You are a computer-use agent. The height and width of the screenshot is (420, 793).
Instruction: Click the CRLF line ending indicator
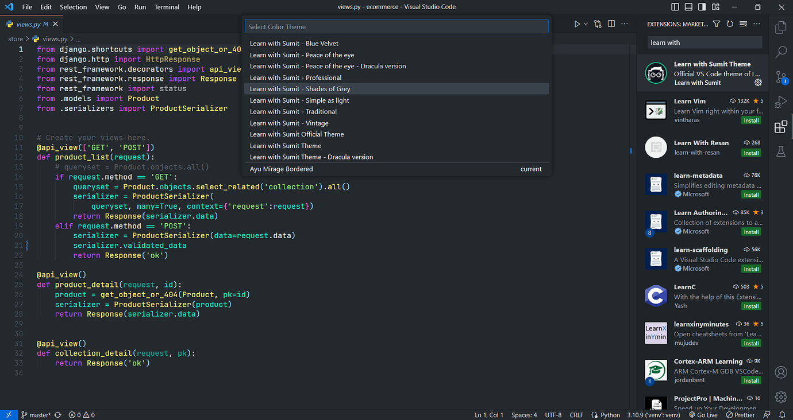pos(576,414)
